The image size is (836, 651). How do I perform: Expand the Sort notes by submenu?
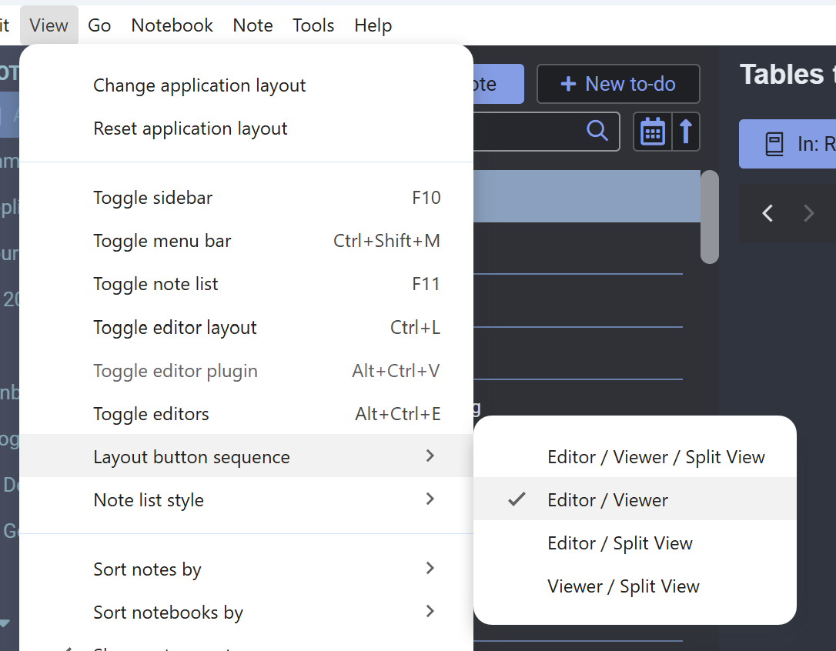pyautogui.click(x=147, y=569)
